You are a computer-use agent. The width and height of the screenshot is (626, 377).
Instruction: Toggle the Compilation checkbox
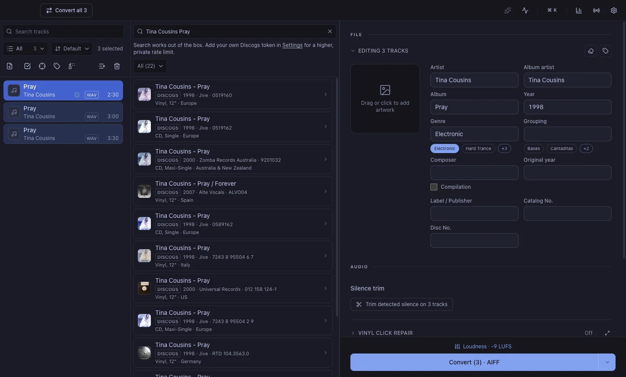coord(434,187)
